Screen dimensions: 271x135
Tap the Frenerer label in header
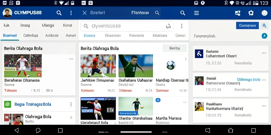tap(140, 13)
